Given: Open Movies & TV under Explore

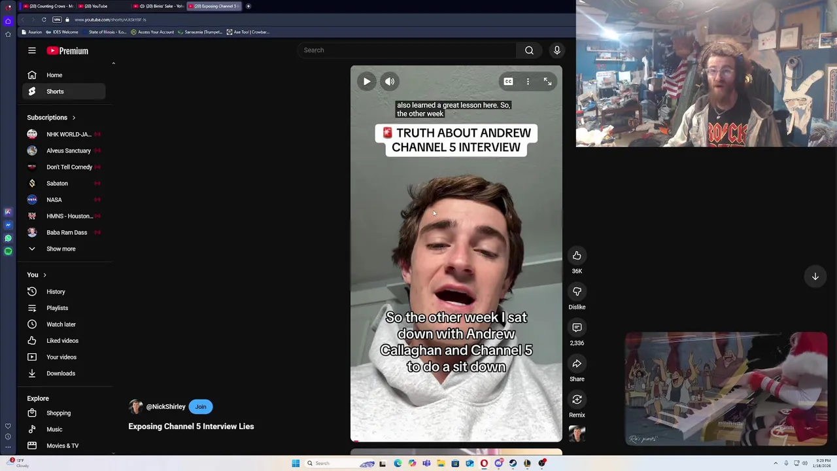Looking at the screenshot, I should pyautogui.click(x=64, y=446).
